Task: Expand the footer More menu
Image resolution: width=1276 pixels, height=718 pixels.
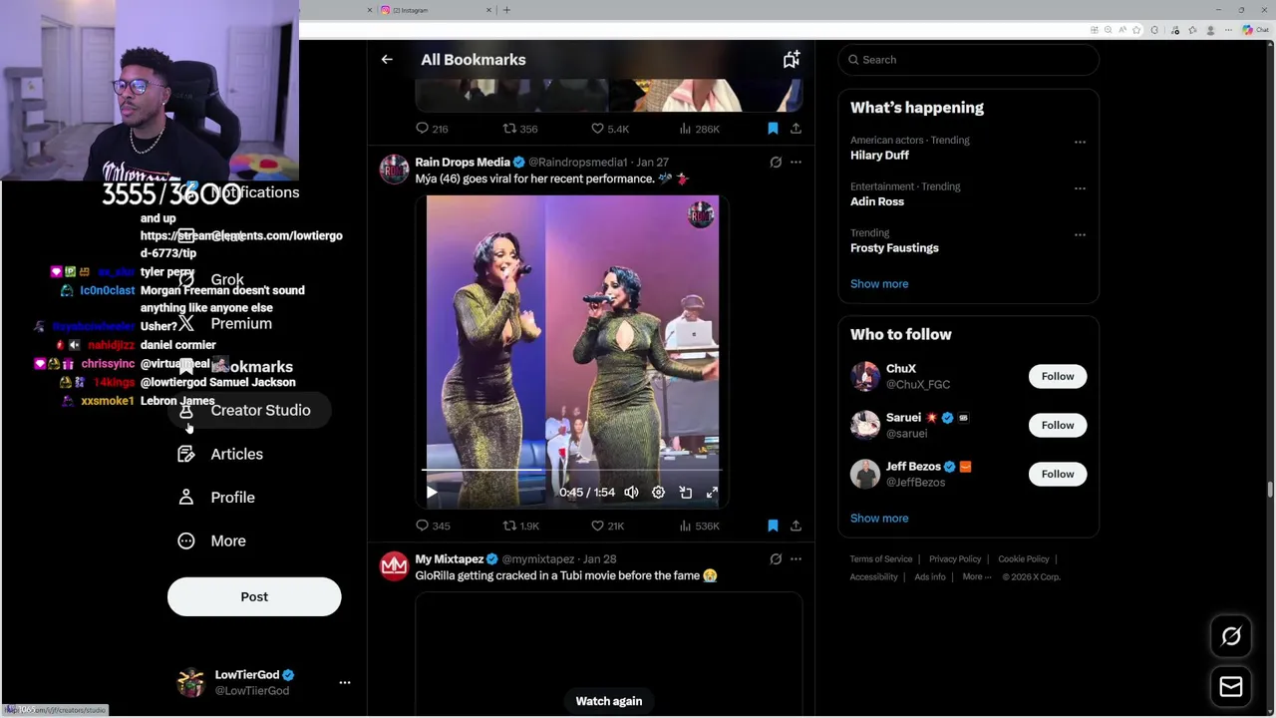Action: (x=977, y=577)
